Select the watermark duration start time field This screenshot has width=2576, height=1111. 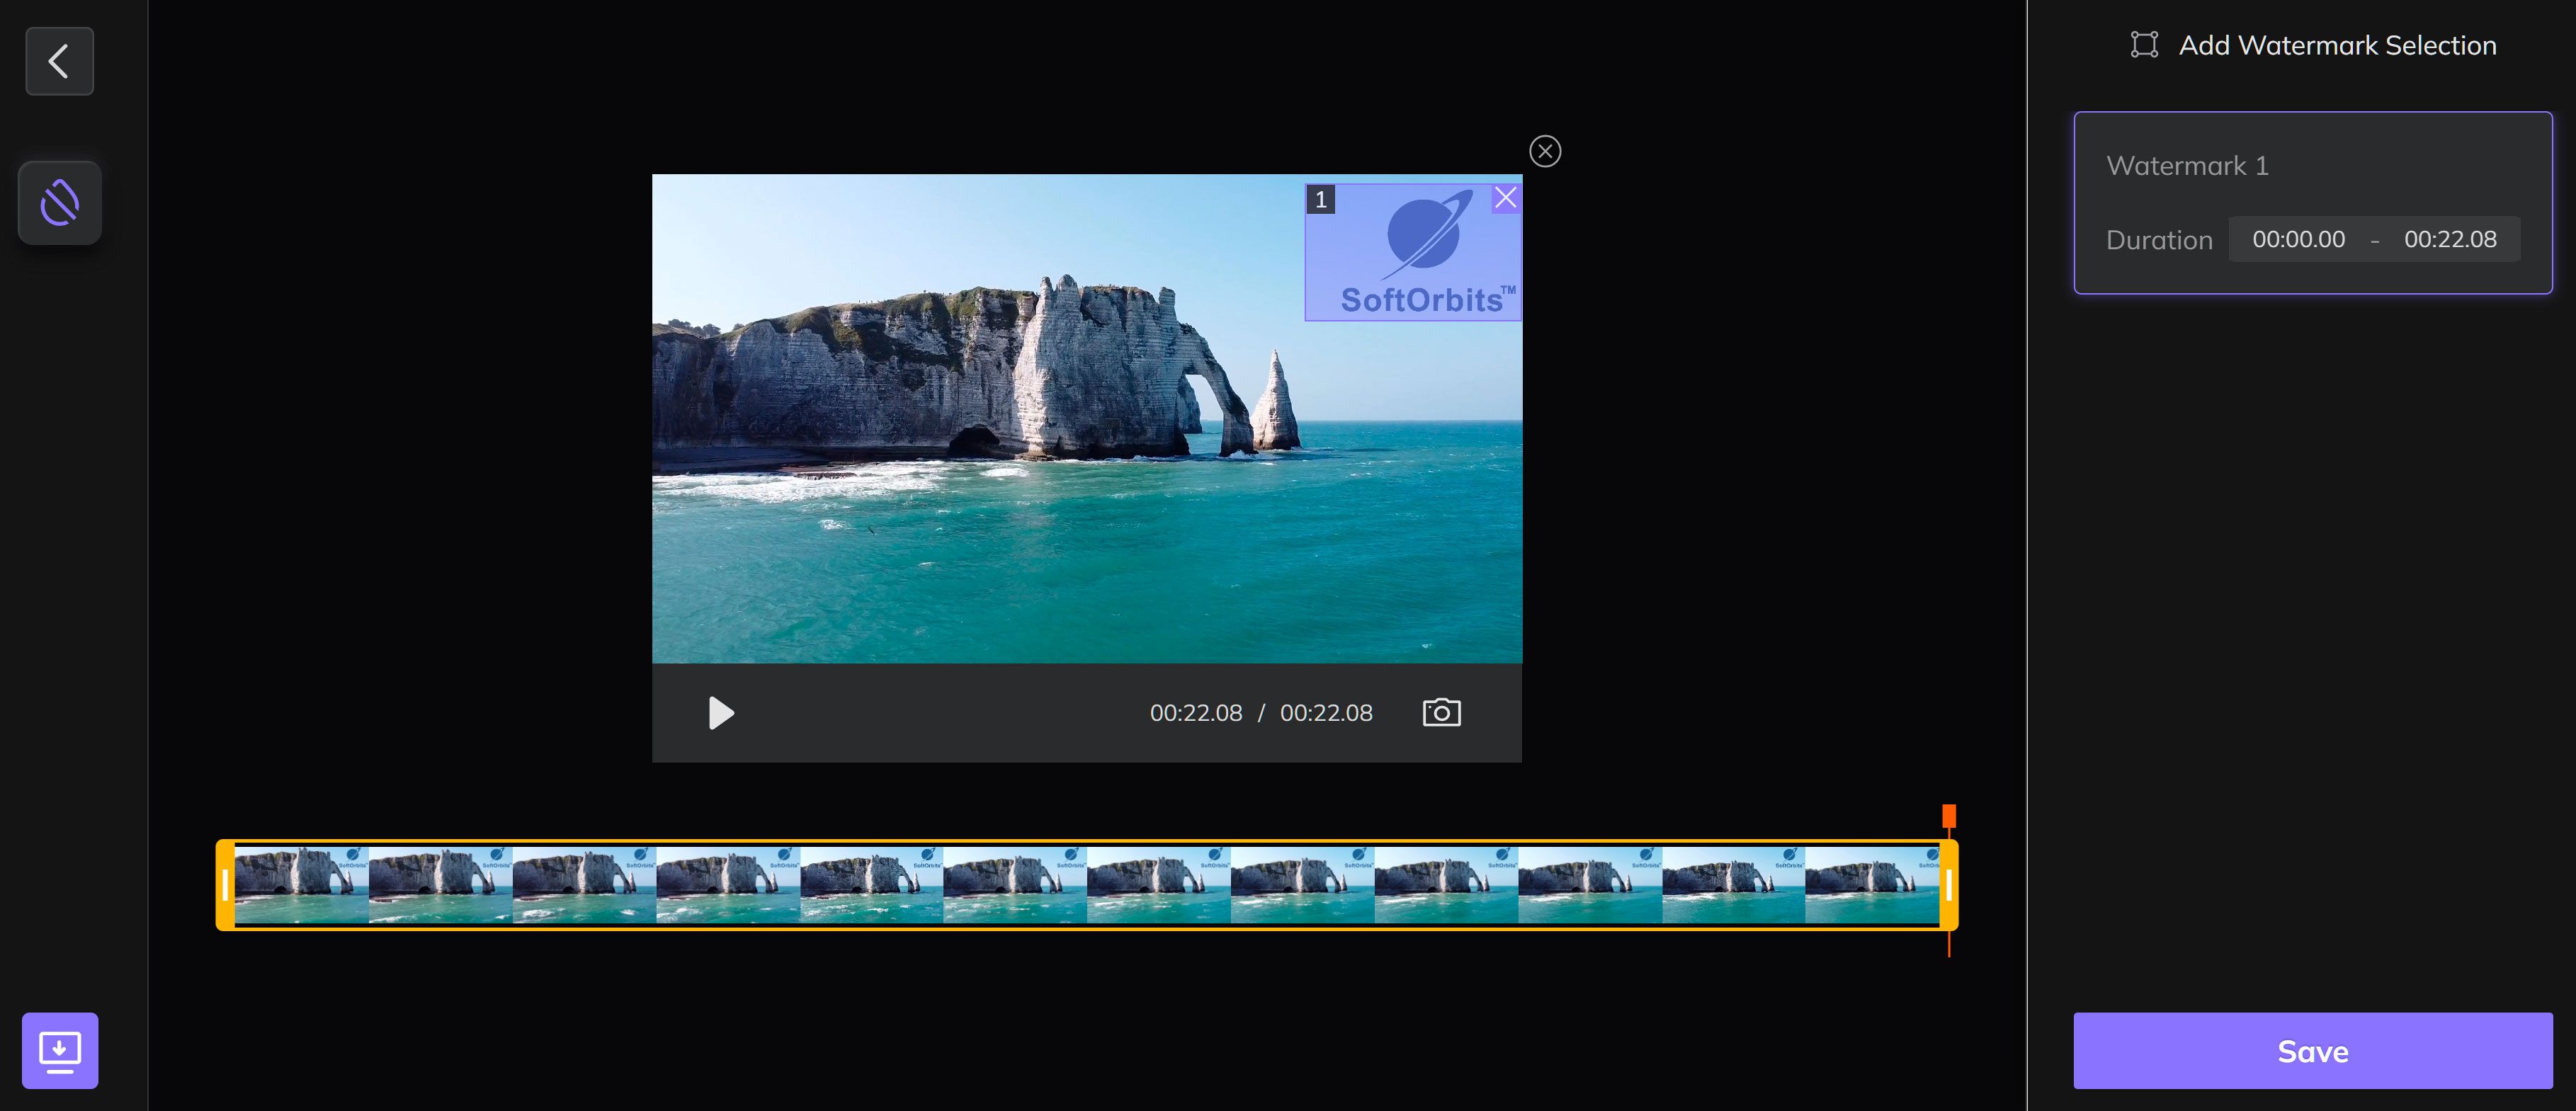[2298, 239]
